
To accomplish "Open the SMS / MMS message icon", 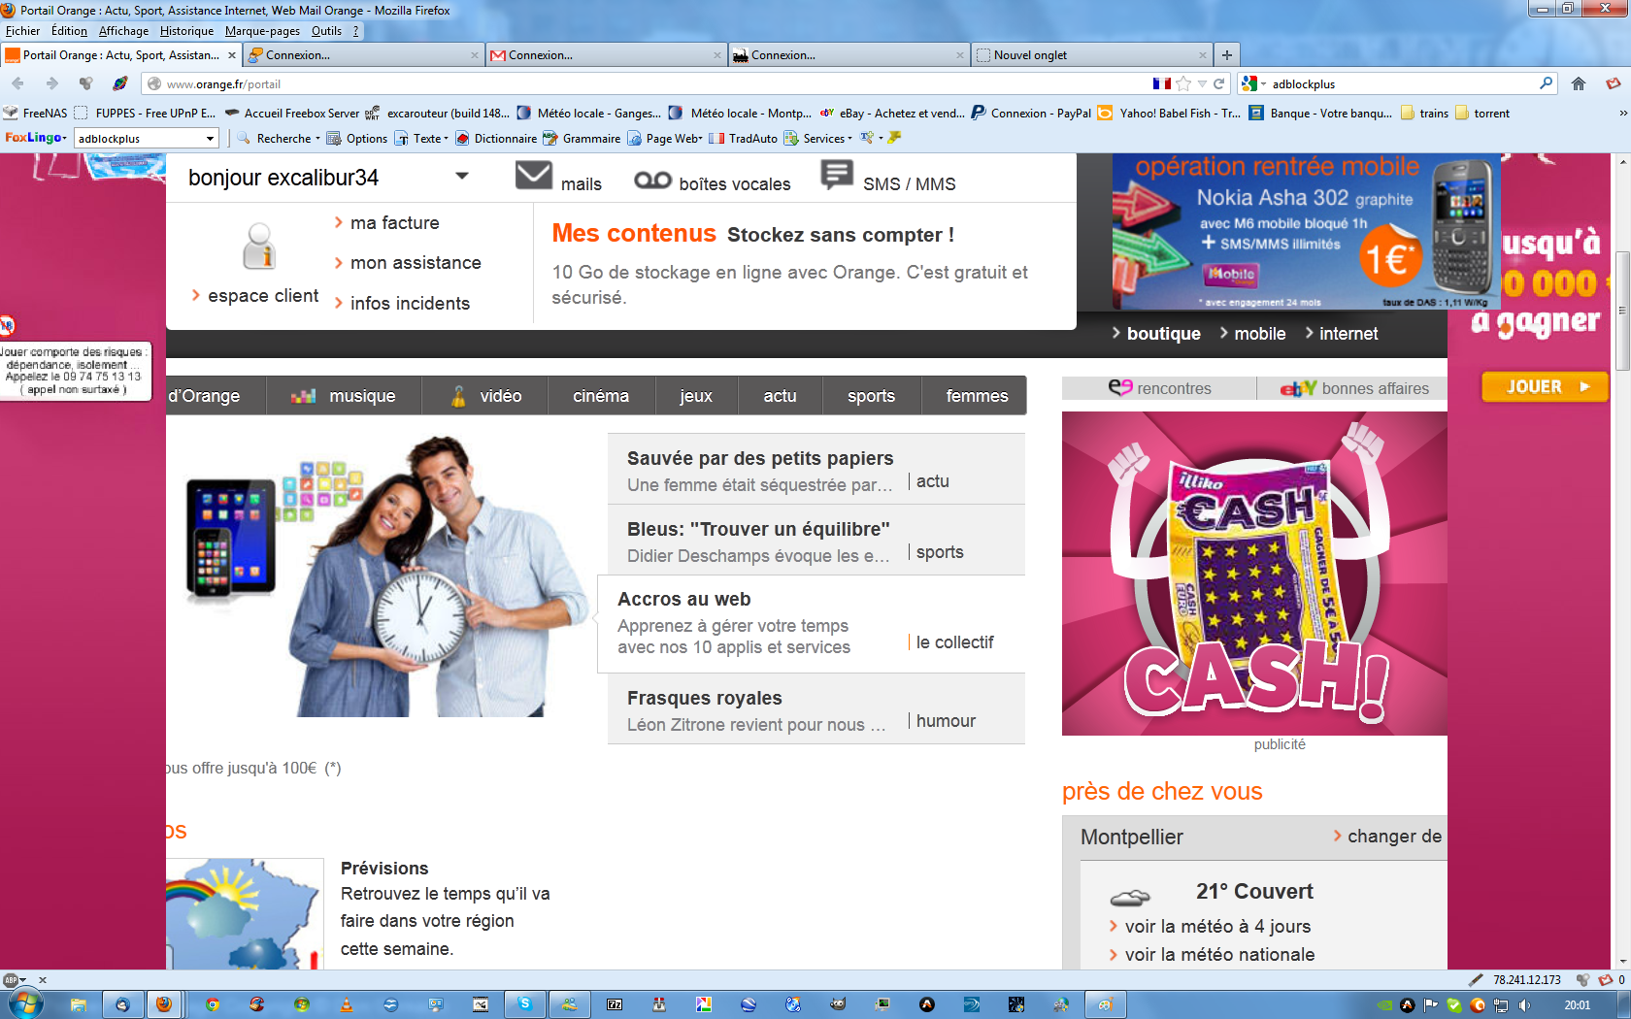I will tap(836, 175).
